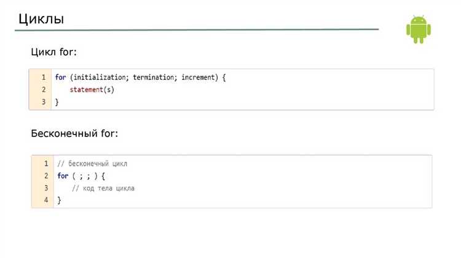Click line number 1 of the first code block

[44, 77]
